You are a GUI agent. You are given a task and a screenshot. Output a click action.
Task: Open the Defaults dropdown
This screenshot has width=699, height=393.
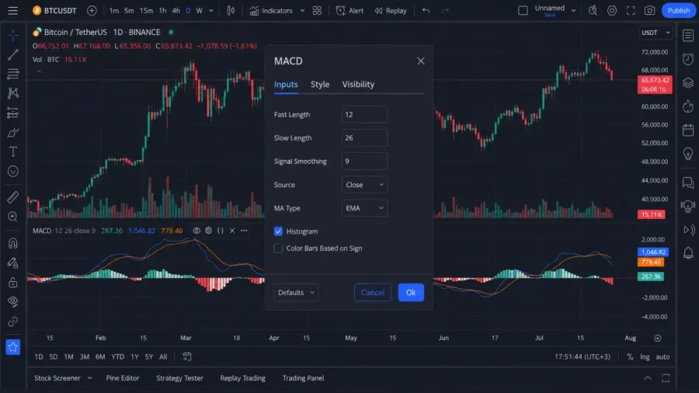[296, 292]
